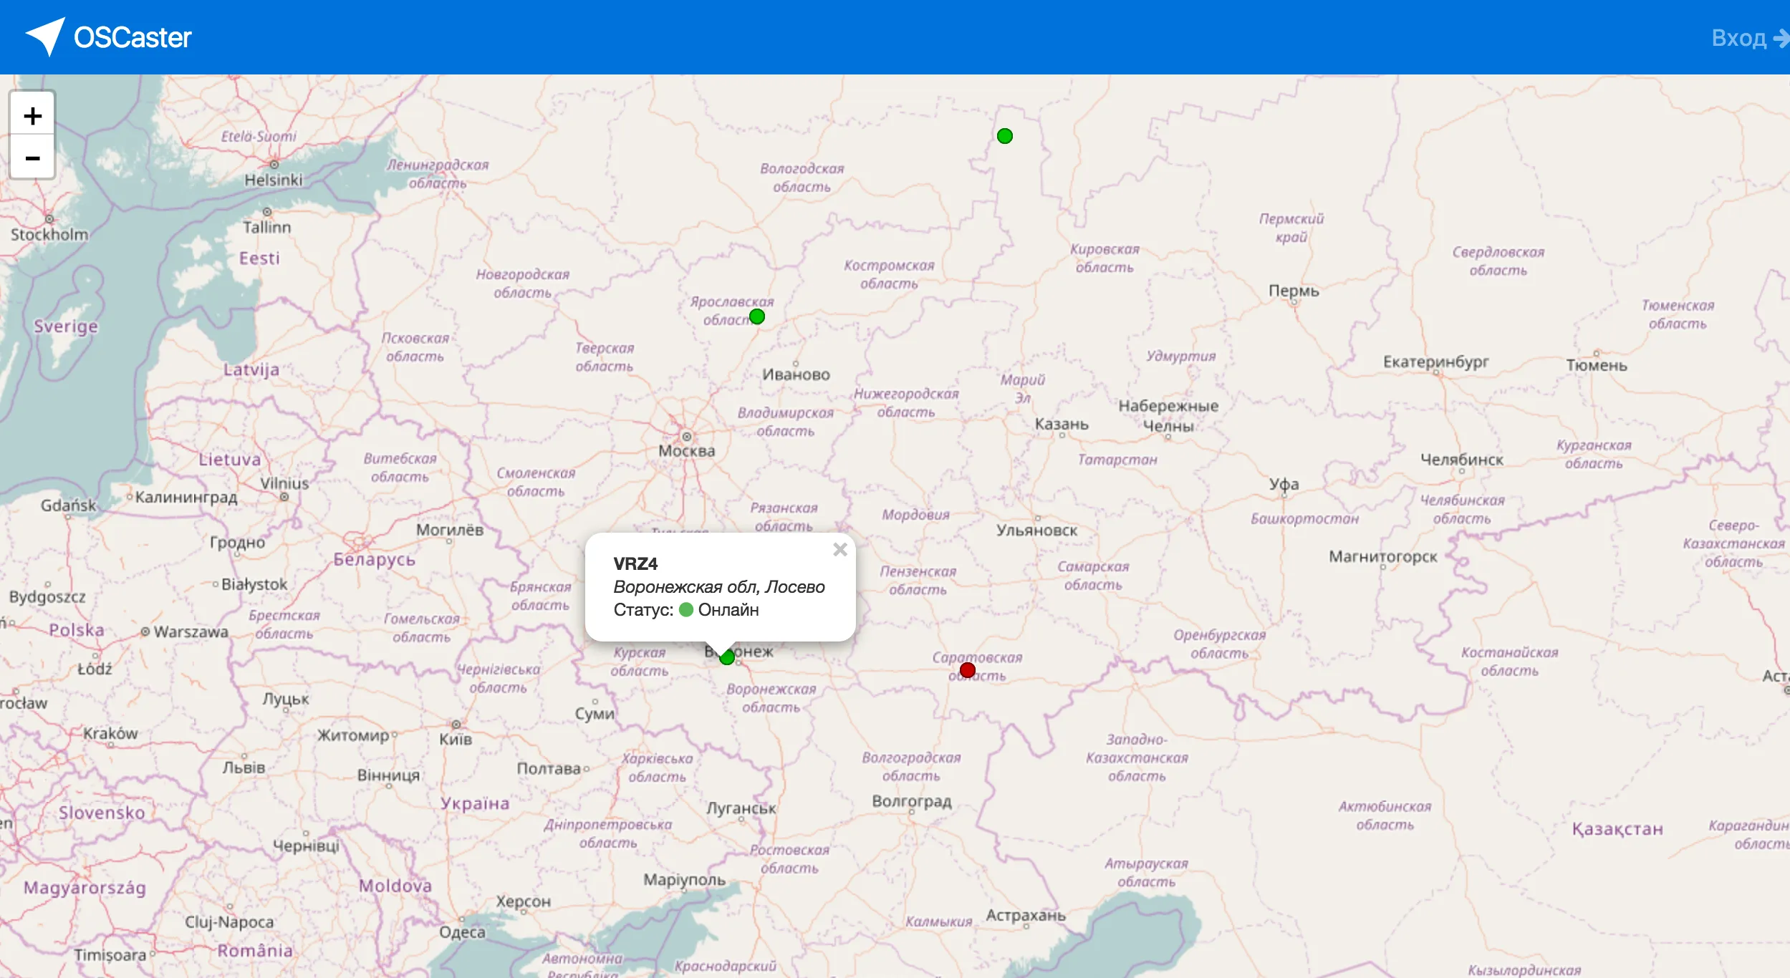Click the green status dot inside the VRZ4 popup

[686, 610]
